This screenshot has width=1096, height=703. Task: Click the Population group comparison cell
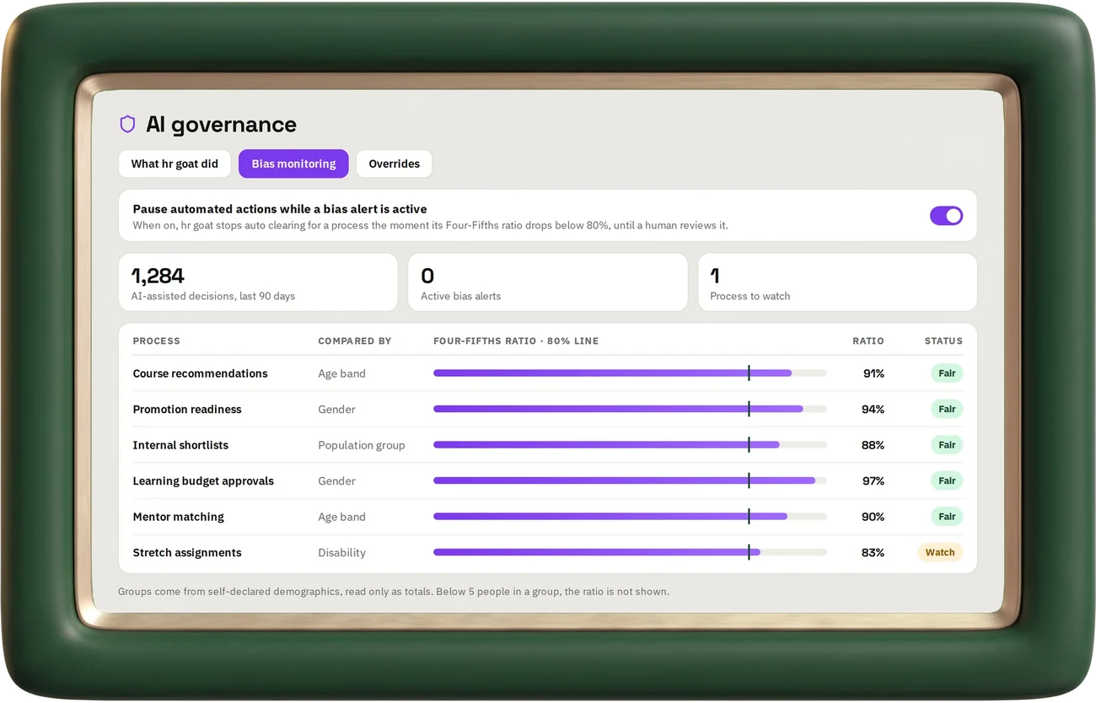[362, 445]
